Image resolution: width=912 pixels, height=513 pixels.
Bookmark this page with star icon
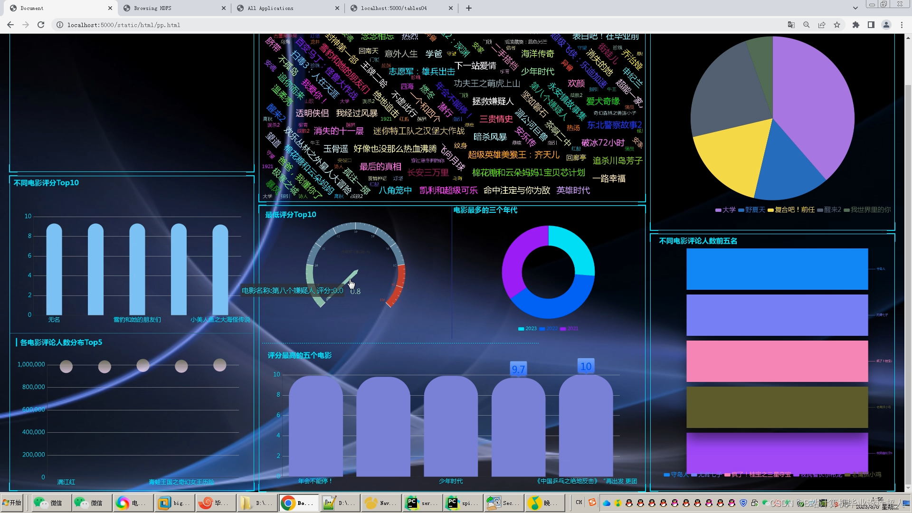[x=837, y=25]
